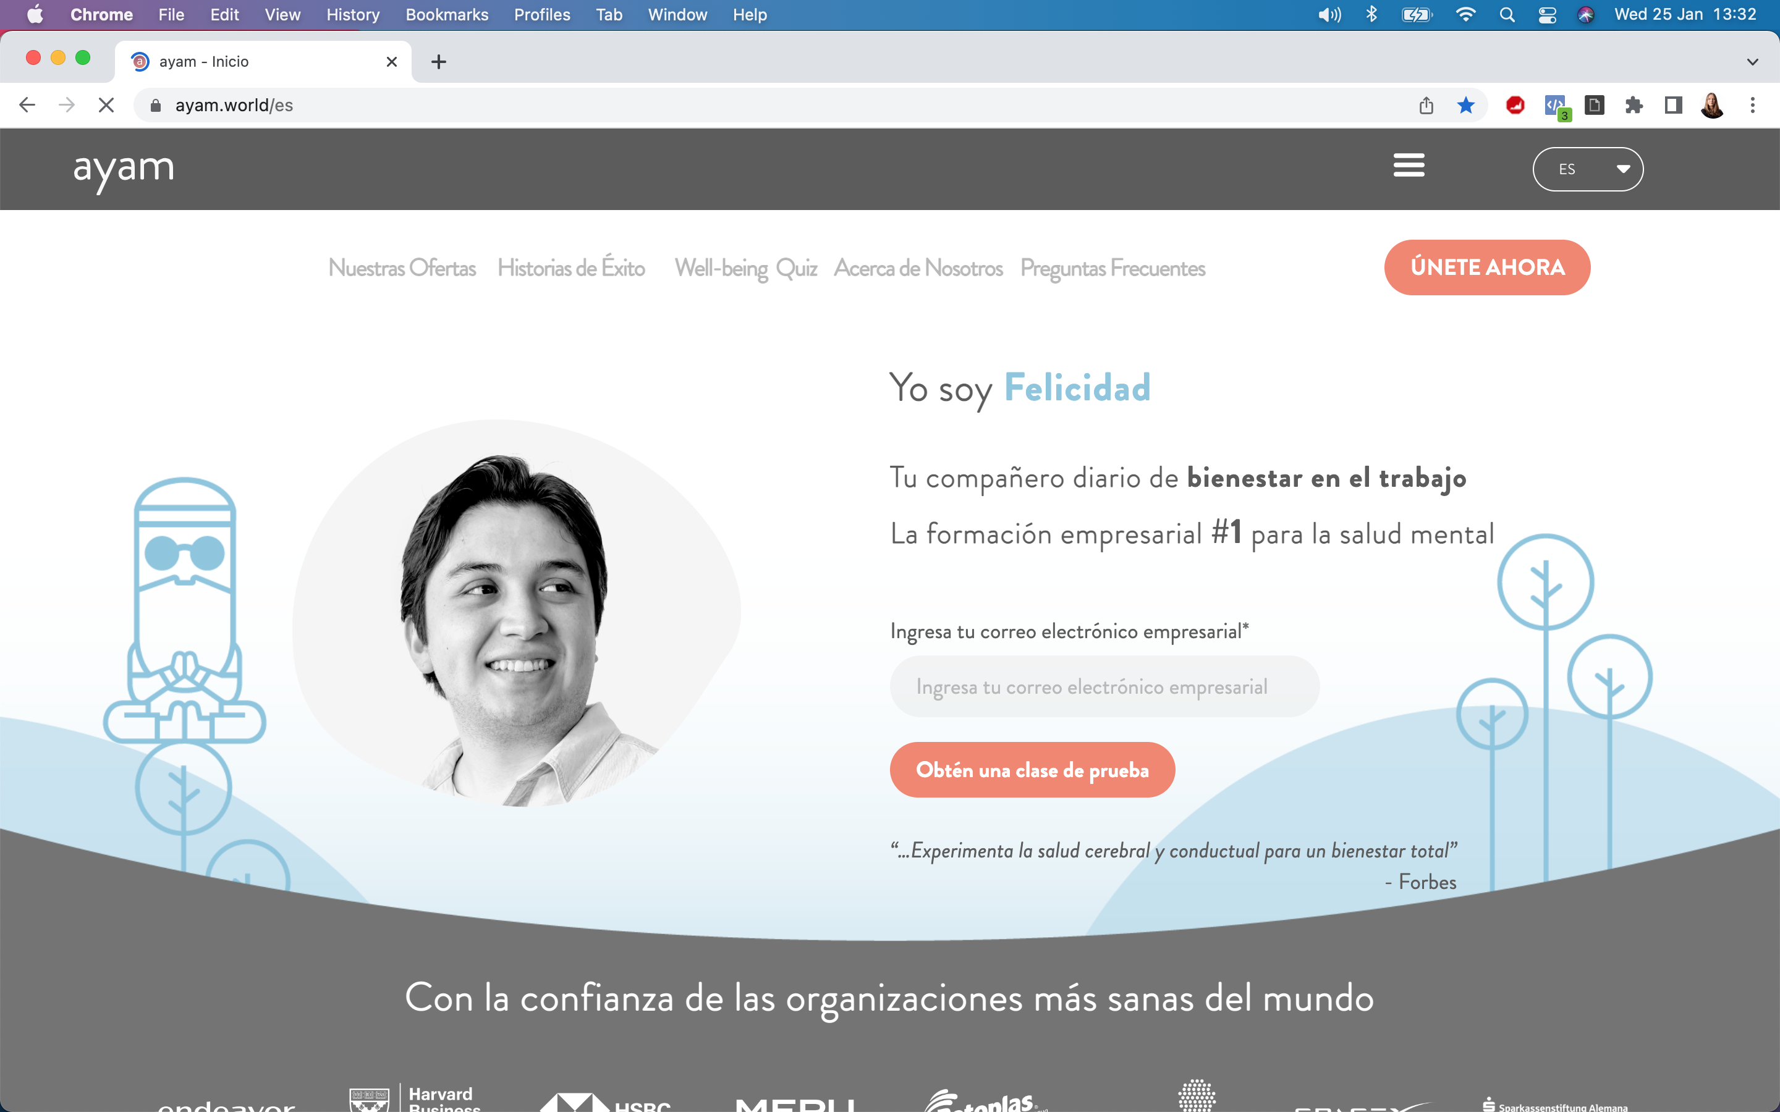
Task: Stop page loading with X icon
Action: coord(106,105)
